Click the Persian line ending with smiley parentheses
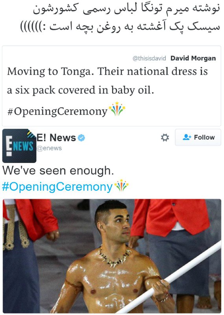 120,27
